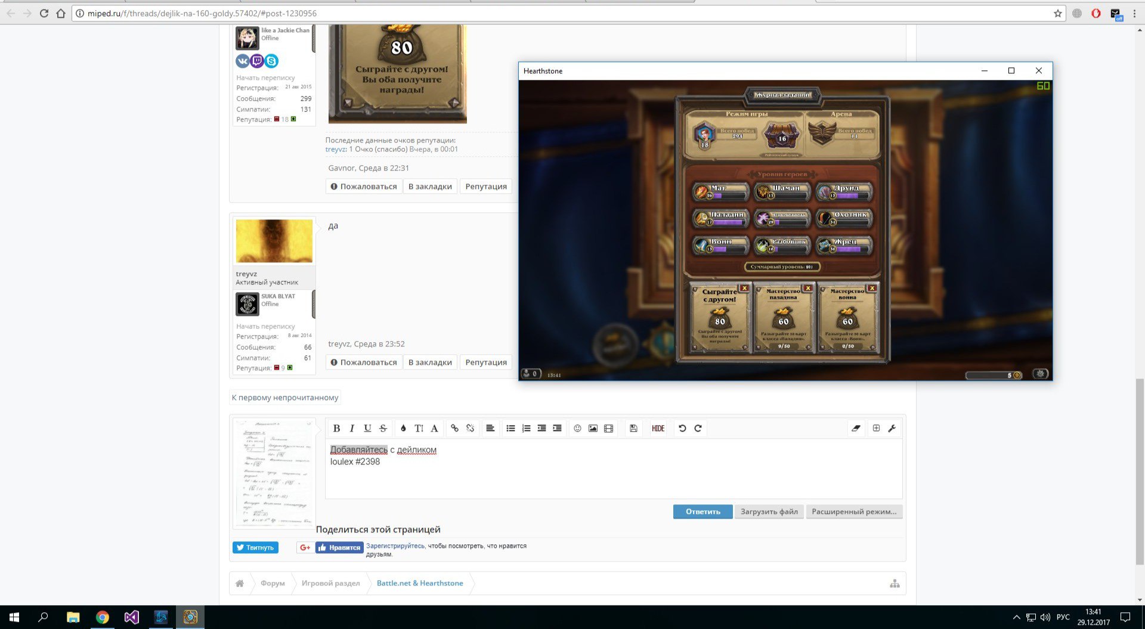The width and height of the screenshot is (1145, 629).
Task: Open Gavnor's Skype contact icon
Action: coord(271,61)
